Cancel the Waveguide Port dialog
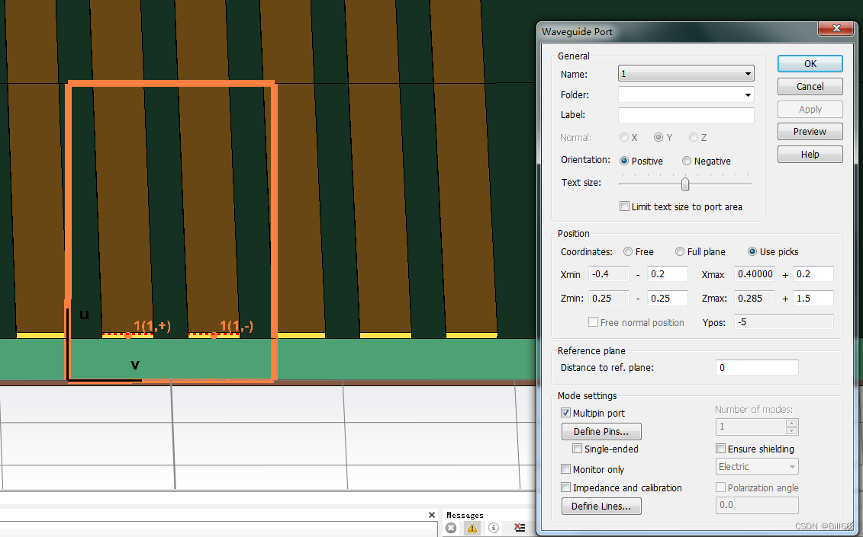Screen dimensions: 863x537 pos(810,86)
